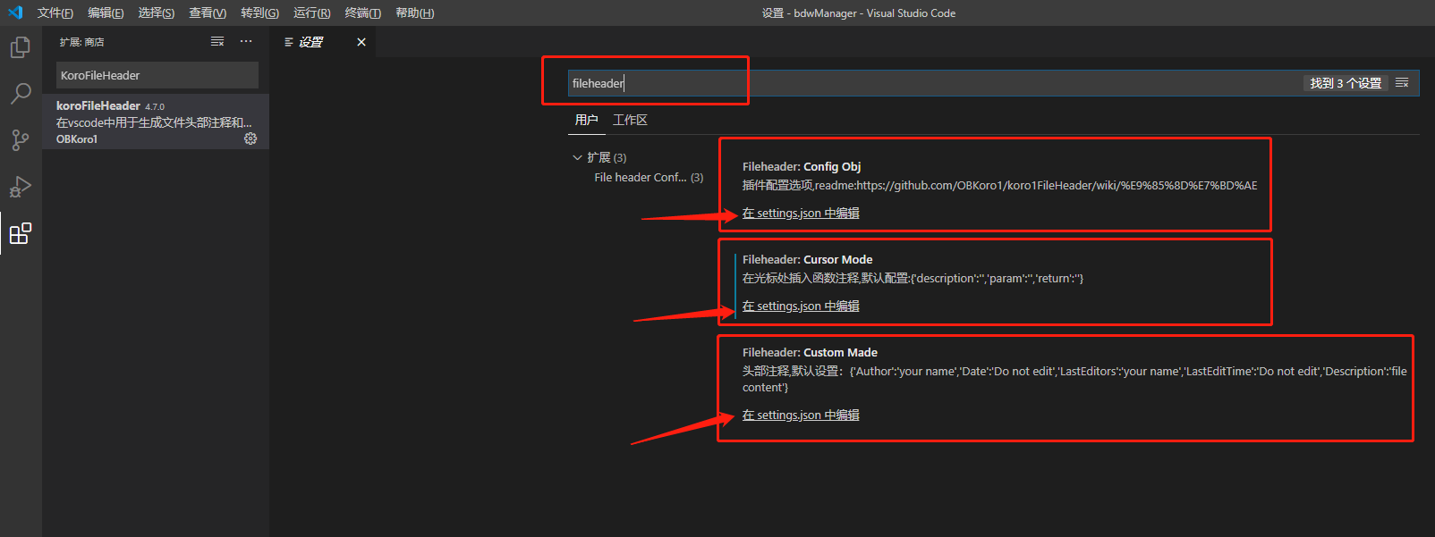Open the 文件(F) menu
Screen dimensions: 1435x537
(x=55, y=13)
